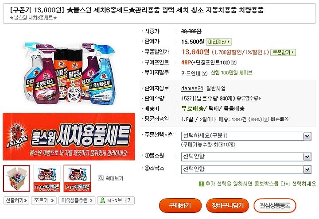Click the magnifier icon for 확대보기
Viewport: 319px width, 219px height.
pos(101,178)
